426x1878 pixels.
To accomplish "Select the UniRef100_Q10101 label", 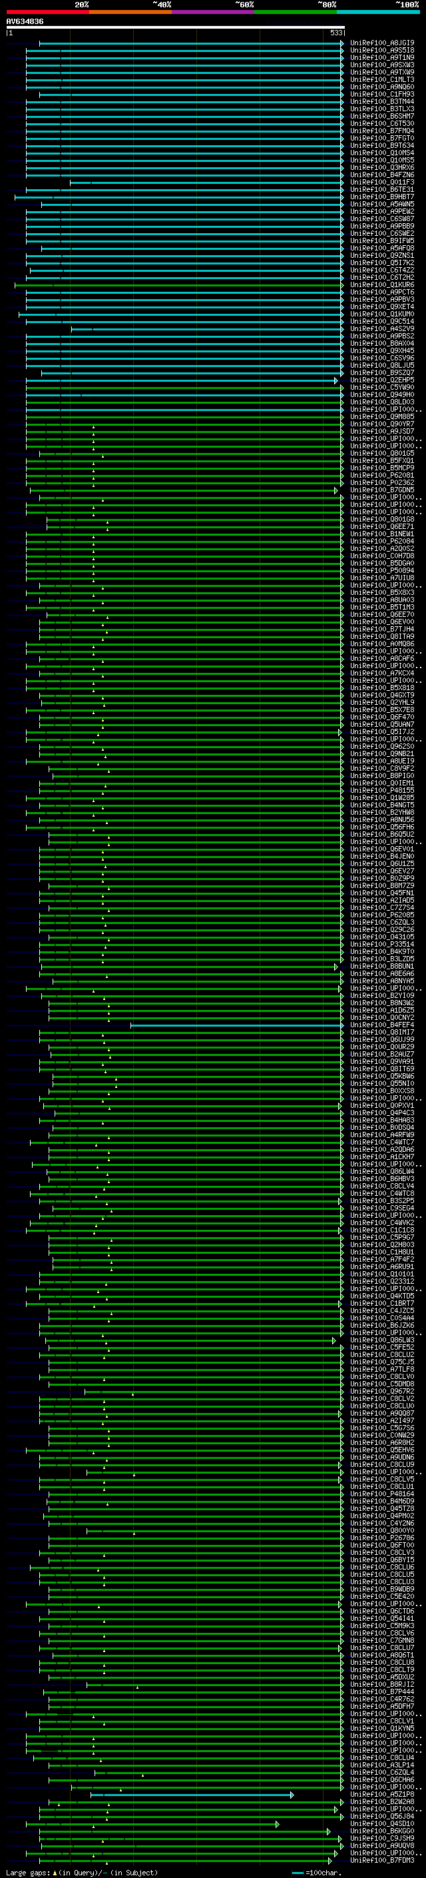I will click(382, 1274).
